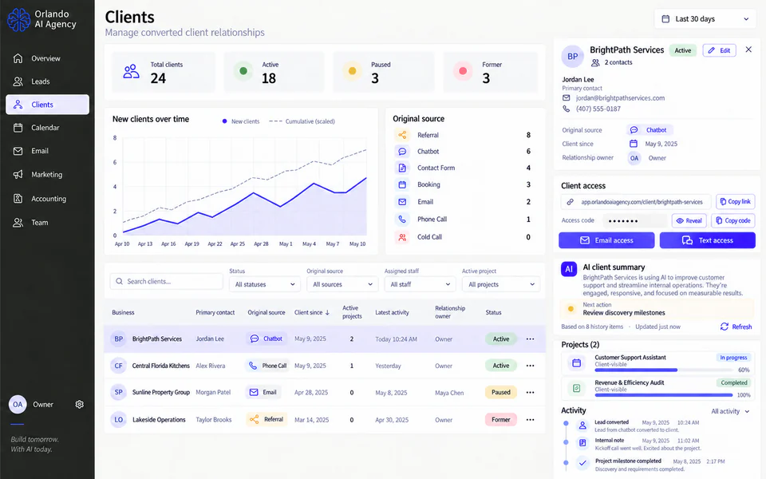Screen dimensions: 766x479
Task: Click the Former status red dot card
Action: click(x=491, y=72)
